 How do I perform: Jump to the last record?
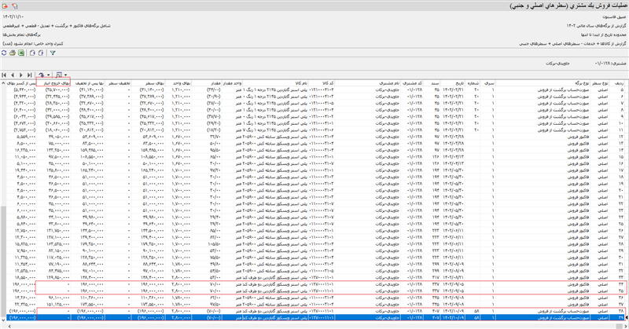[31, 75]
